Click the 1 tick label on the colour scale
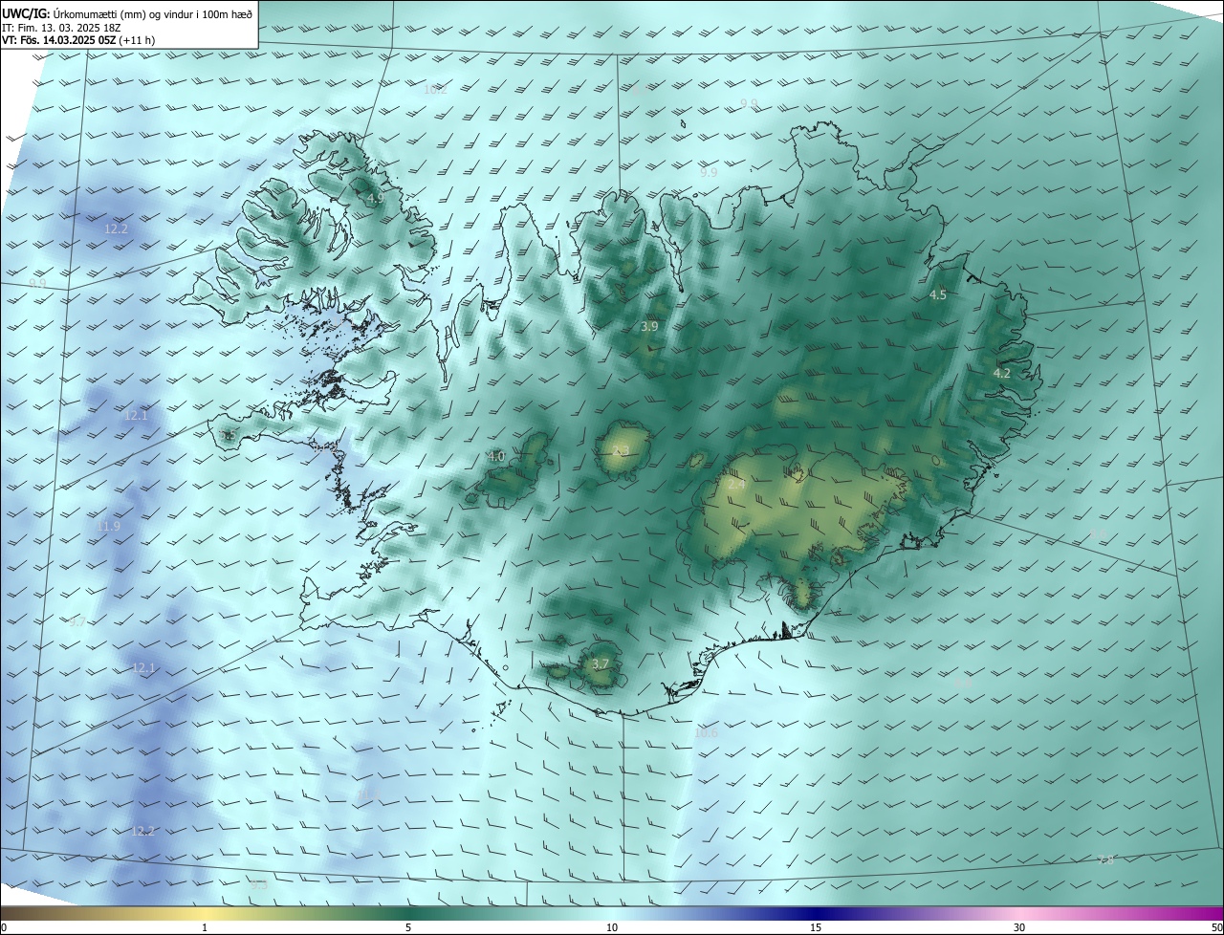Screen dimensions: 1224x935 click(205, 927)
